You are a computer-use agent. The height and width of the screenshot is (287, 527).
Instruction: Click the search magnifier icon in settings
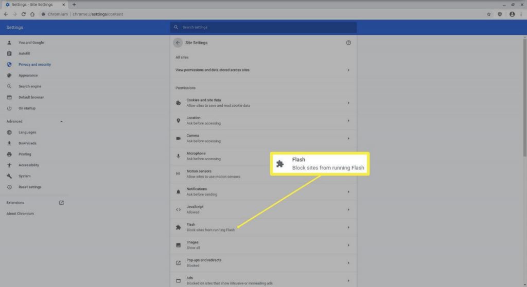(176, 27)
